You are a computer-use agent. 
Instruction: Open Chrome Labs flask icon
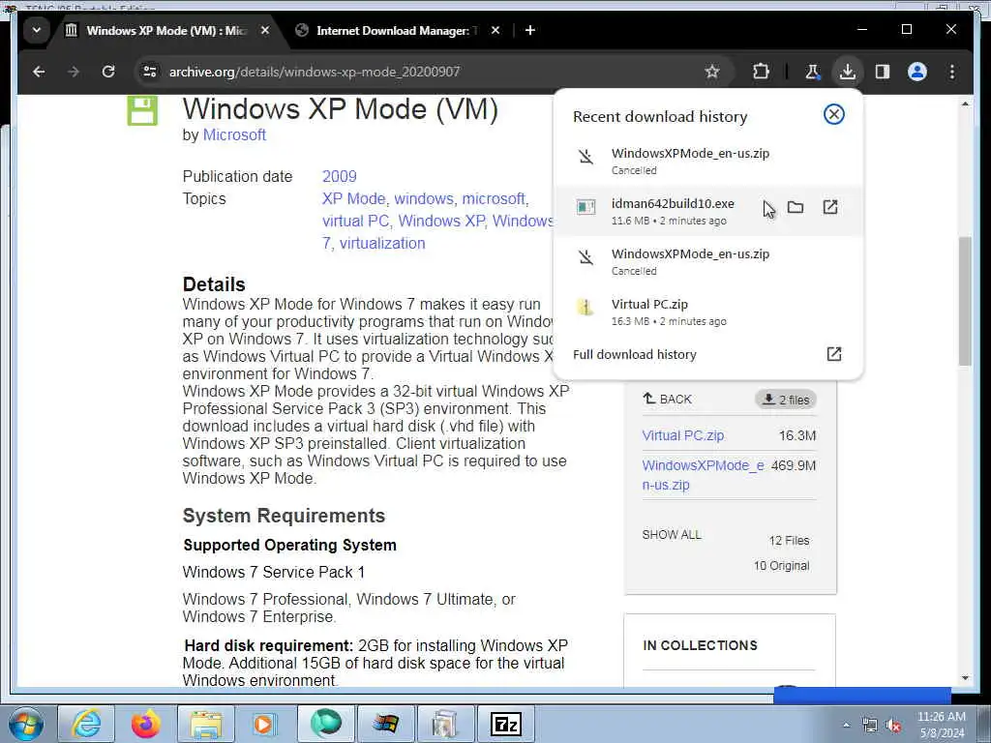point(812,72)
